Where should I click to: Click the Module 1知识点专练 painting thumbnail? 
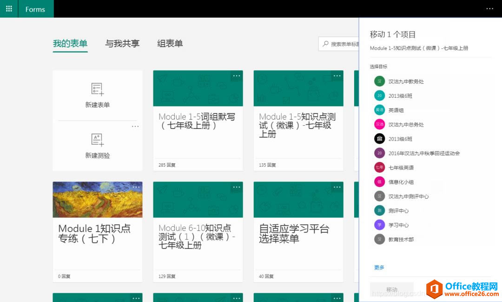point(97,199)
